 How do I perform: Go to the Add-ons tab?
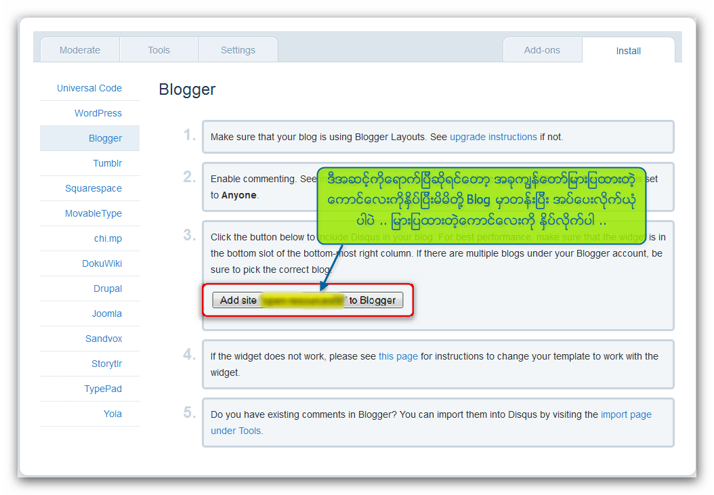pos(543,50)
